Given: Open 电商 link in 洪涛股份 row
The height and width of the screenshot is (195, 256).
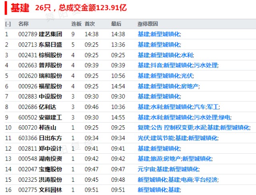Looking at the screenshot, I should point(187,180).
